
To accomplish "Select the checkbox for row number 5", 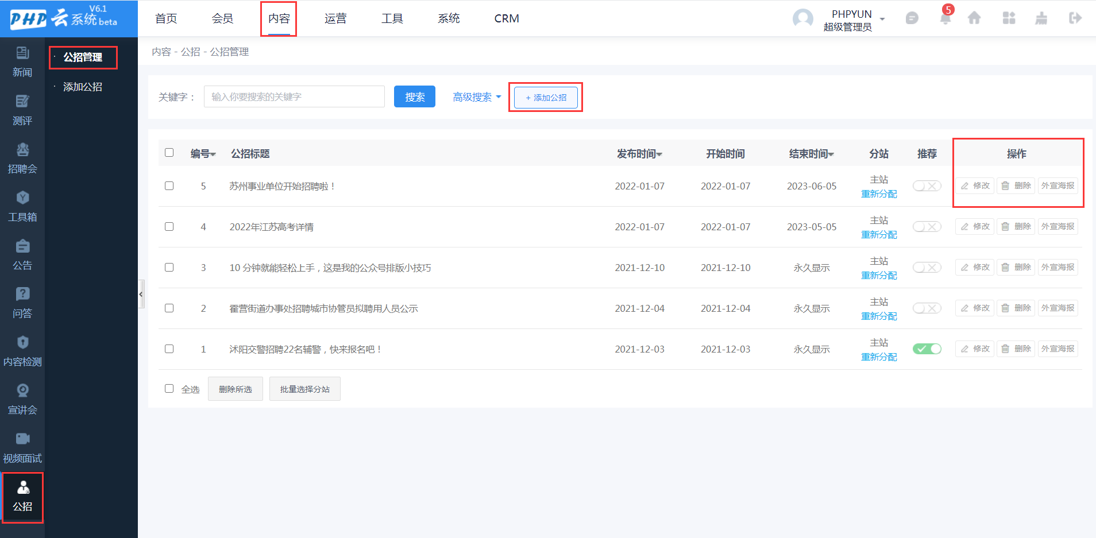I will coord(169,186).
